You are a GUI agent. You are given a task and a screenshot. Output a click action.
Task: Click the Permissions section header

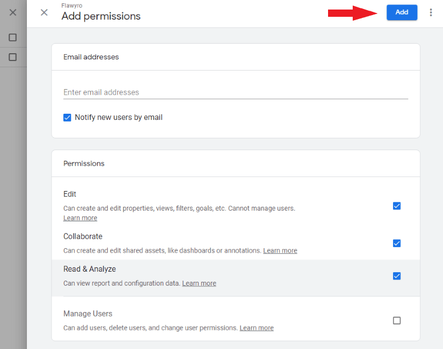84,164
